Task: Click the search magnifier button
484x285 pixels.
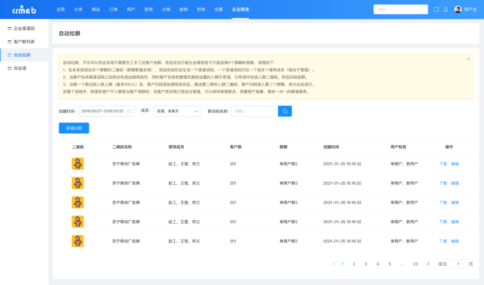Action: pos(285,111)
